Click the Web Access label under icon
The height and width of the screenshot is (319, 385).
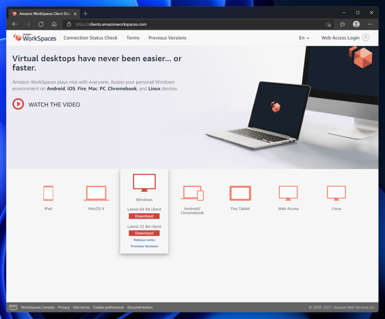pyautogui.click(x=288, y=209)
